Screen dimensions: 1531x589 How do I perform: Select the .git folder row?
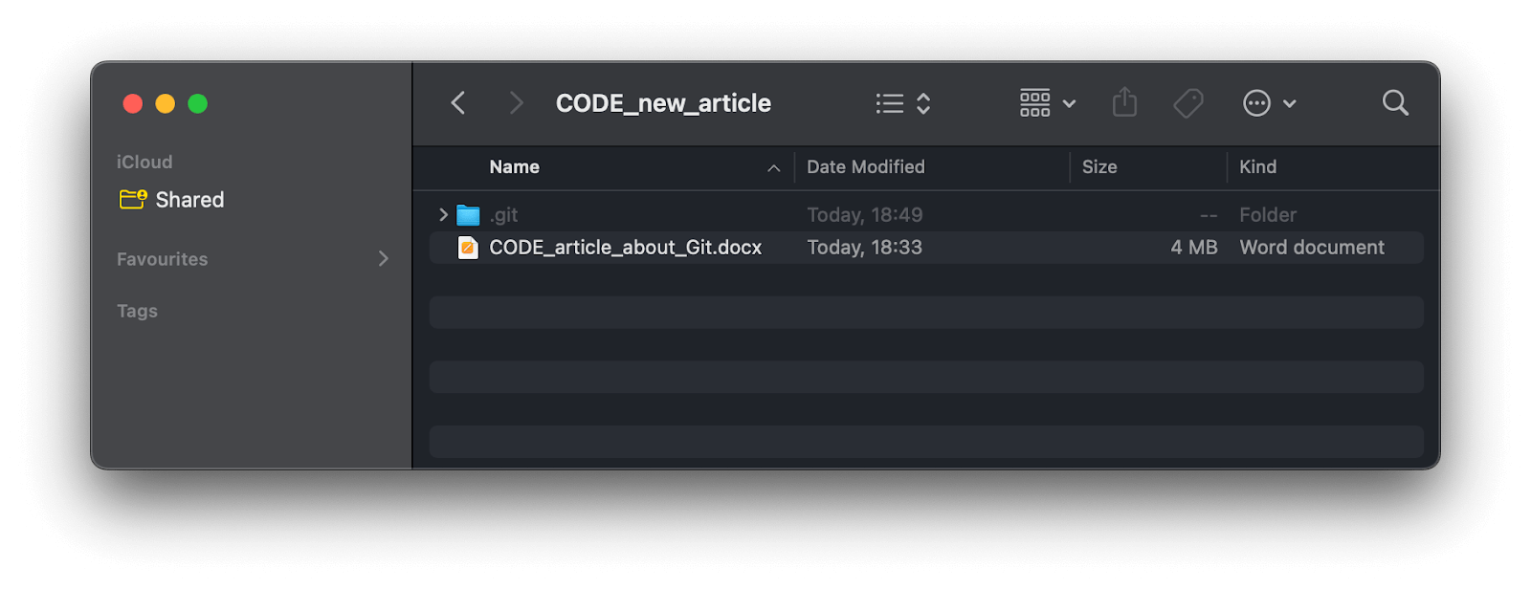tap(670, 215)
